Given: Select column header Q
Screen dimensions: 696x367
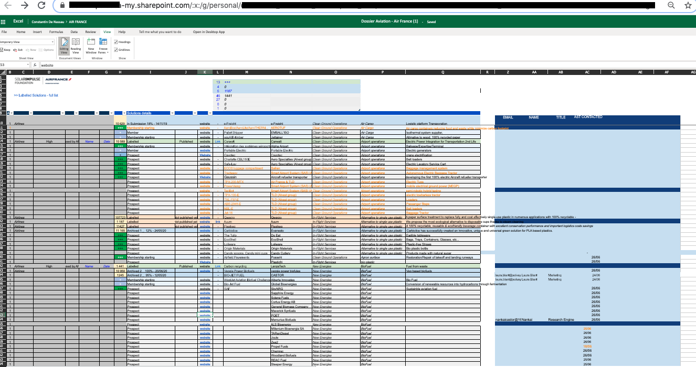Looking at the screenshot, I should click(x=442, y=72).
